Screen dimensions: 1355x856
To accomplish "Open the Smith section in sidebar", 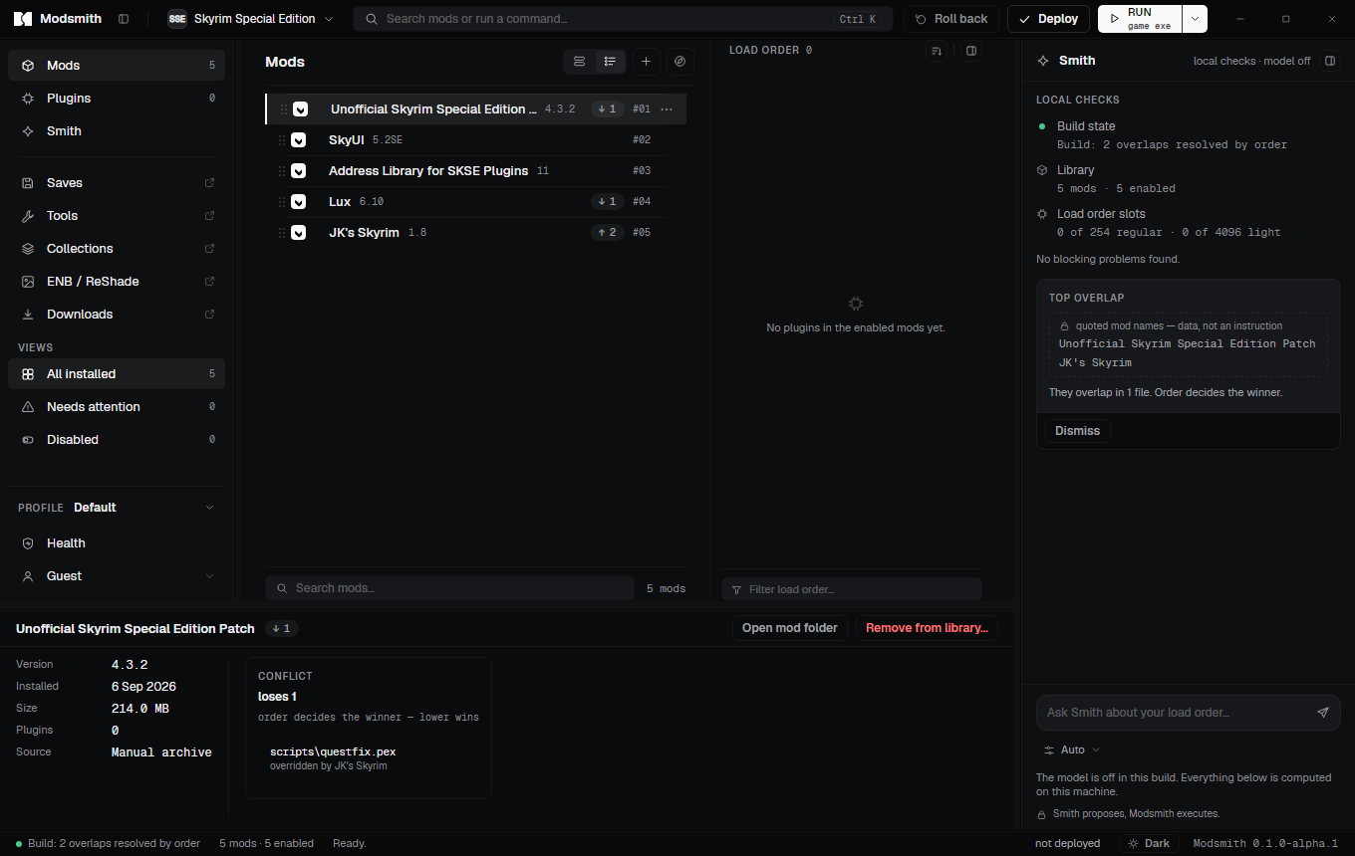I will tap(117, 131).
